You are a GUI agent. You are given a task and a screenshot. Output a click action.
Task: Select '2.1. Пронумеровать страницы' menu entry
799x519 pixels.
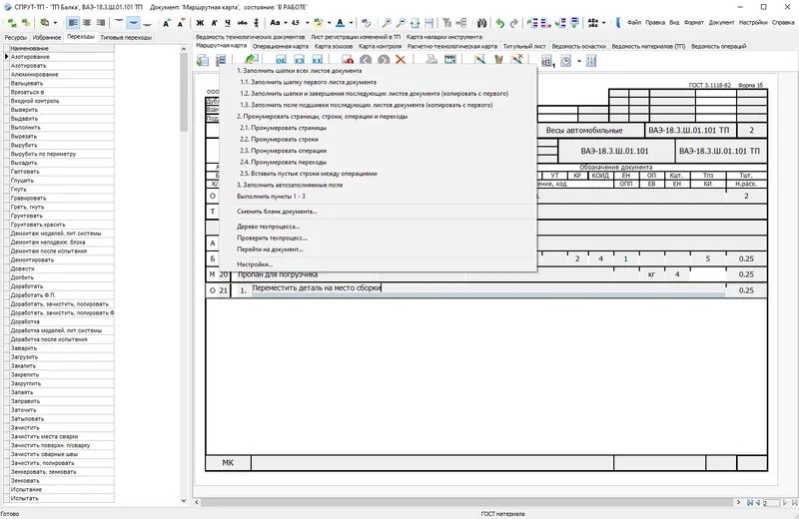(x=283, y=128)
